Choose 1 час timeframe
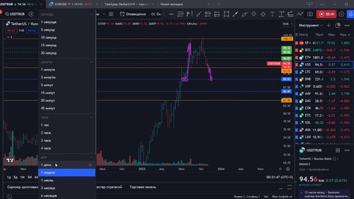The width and height of the screenshot is (354, 199). [x=66, y=125]
